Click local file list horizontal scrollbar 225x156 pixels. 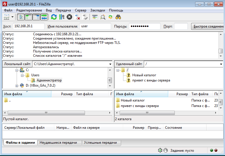46,113
